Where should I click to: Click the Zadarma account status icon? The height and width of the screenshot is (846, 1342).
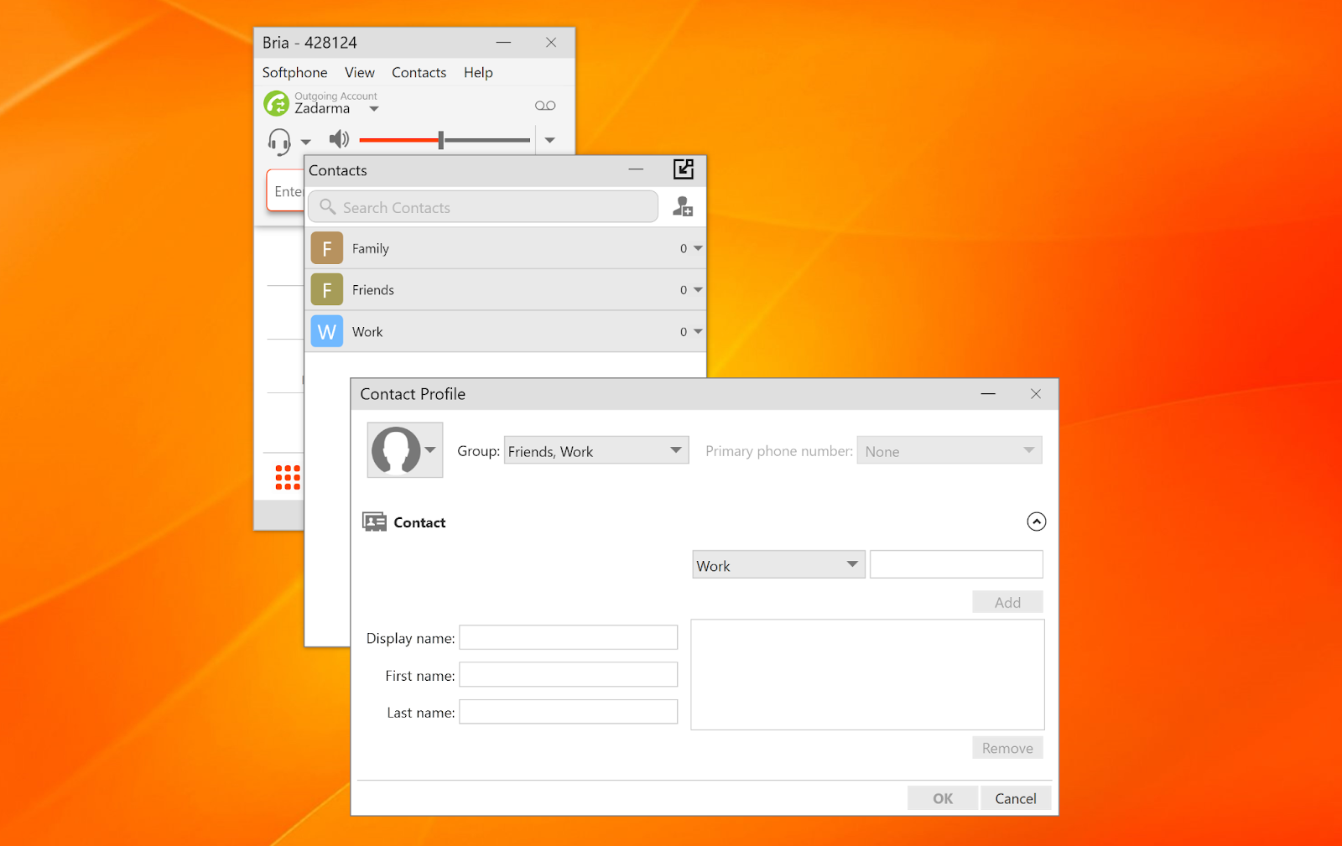276,104
